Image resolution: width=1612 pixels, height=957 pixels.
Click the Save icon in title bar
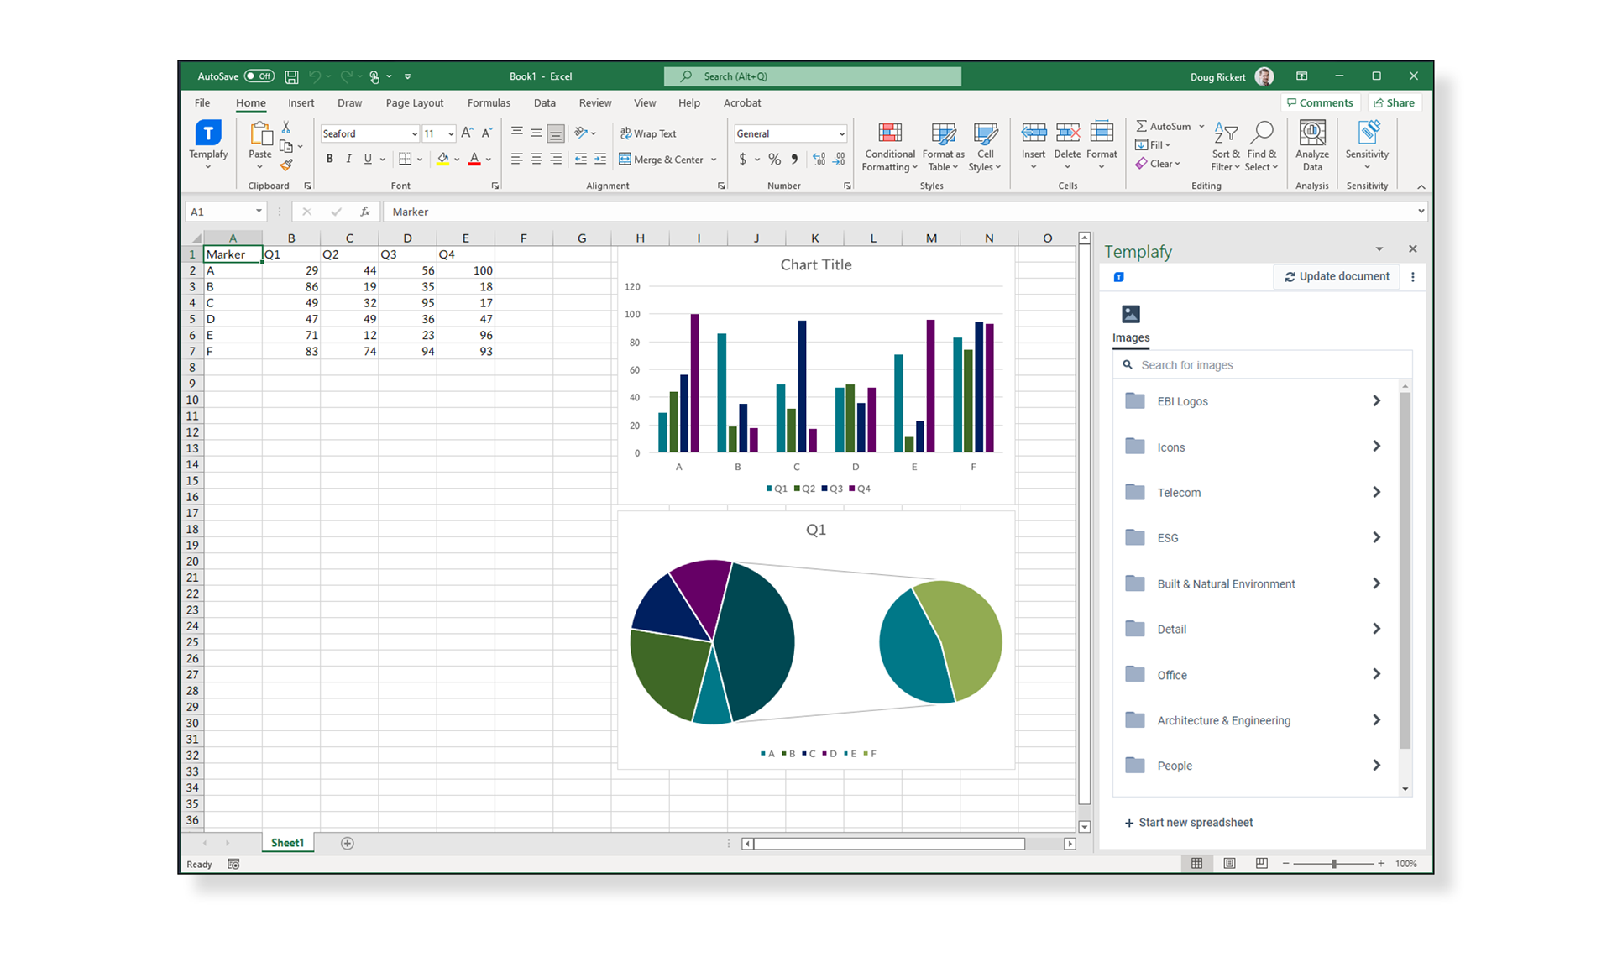(291, 76)
